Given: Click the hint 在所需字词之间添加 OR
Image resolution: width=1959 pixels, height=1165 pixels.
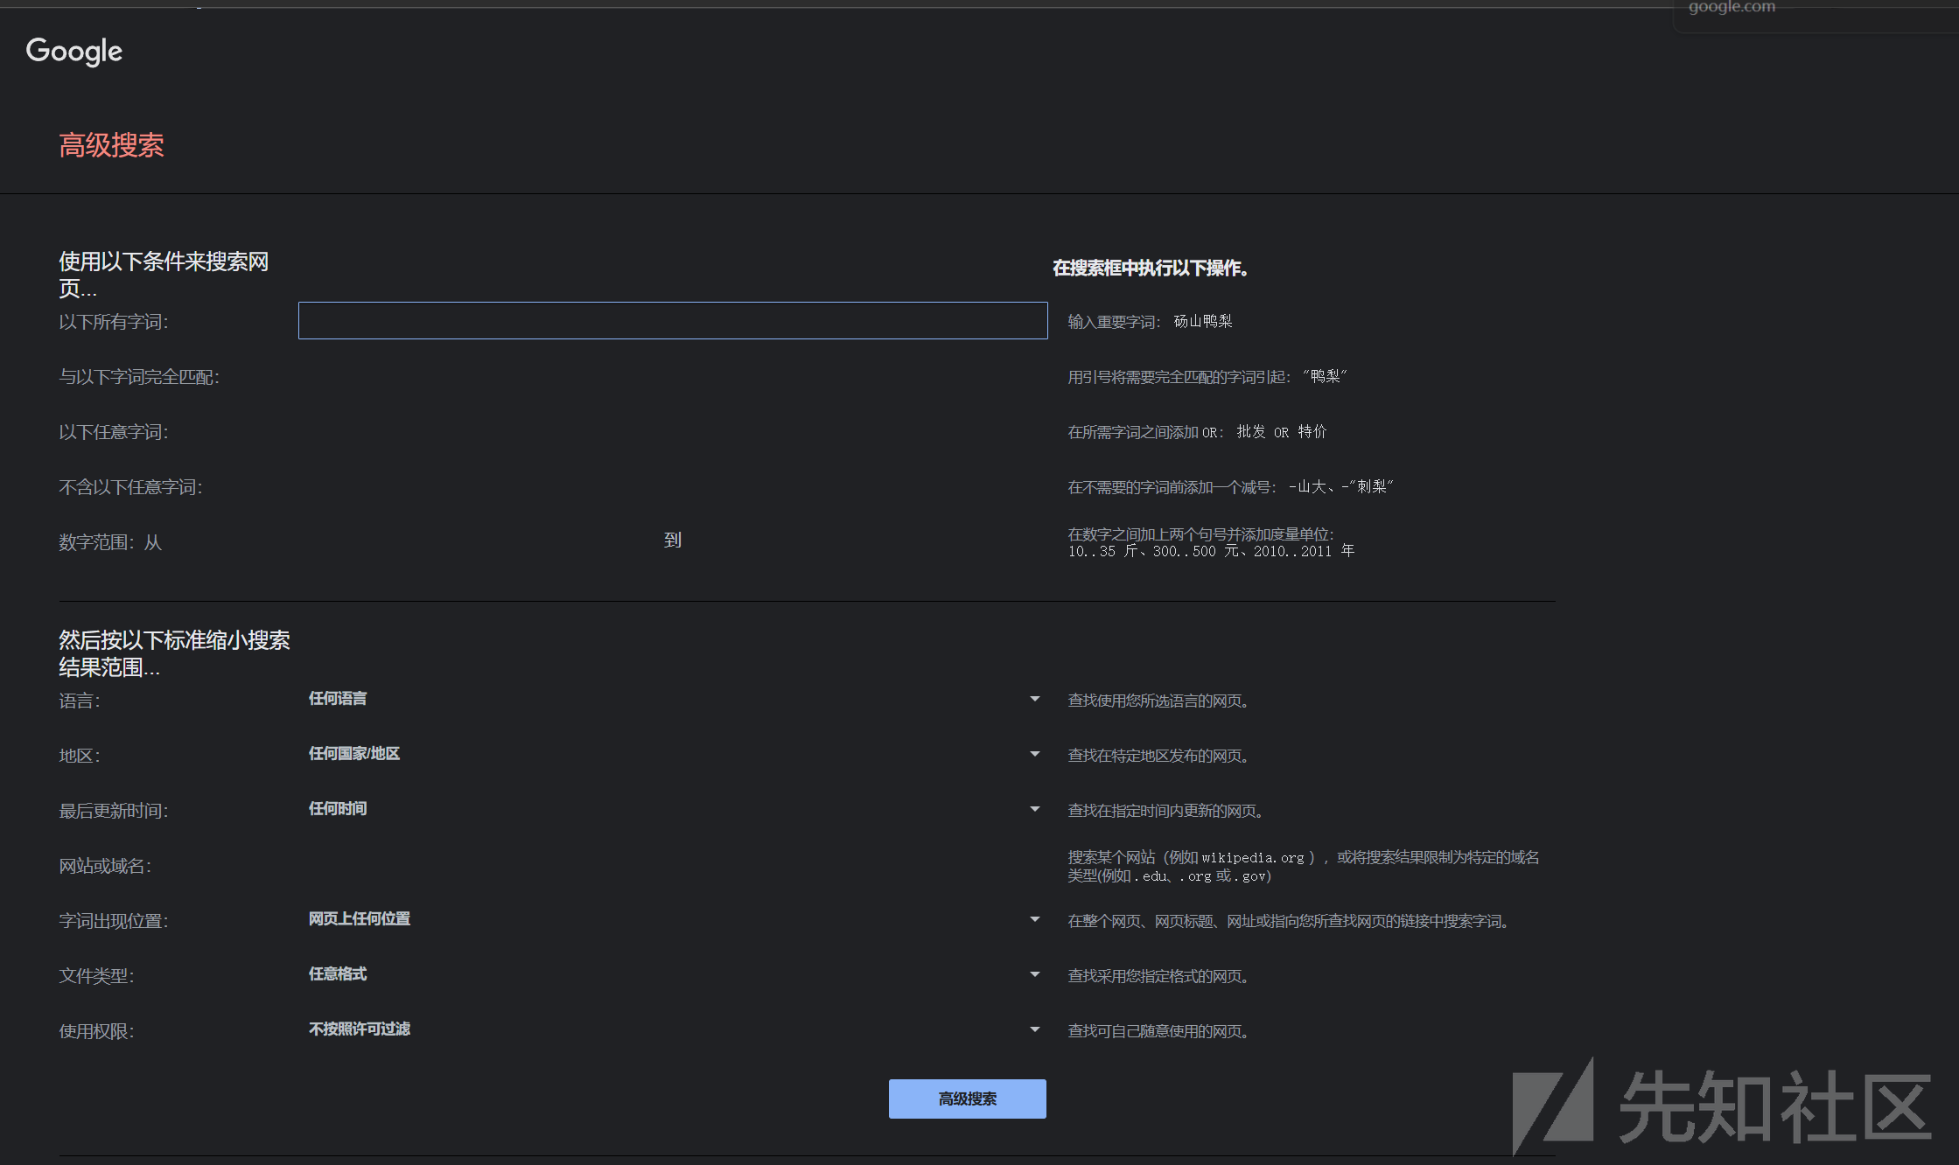Looking at the screenshot, I should pyautogui.click(x=1197, y=432).
